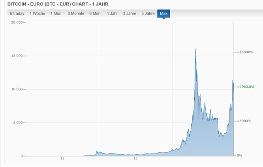Viewport: 263px width, 167px height.
Task: Click the 15 x-axis year label
Action: (135, 158)
